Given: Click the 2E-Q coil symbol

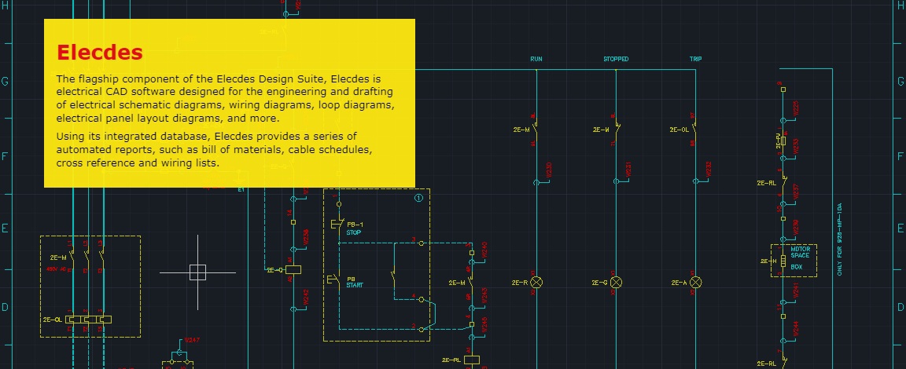Looking at the screenshot, I should [293, 269].
